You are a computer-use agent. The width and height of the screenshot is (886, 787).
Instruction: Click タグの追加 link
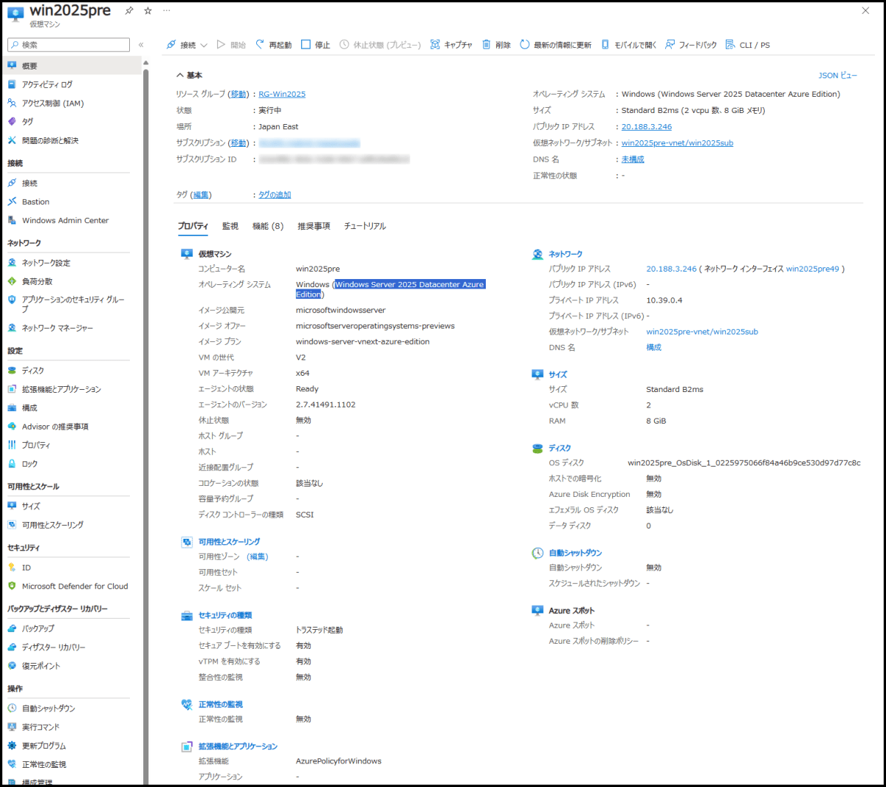point(275,195)
